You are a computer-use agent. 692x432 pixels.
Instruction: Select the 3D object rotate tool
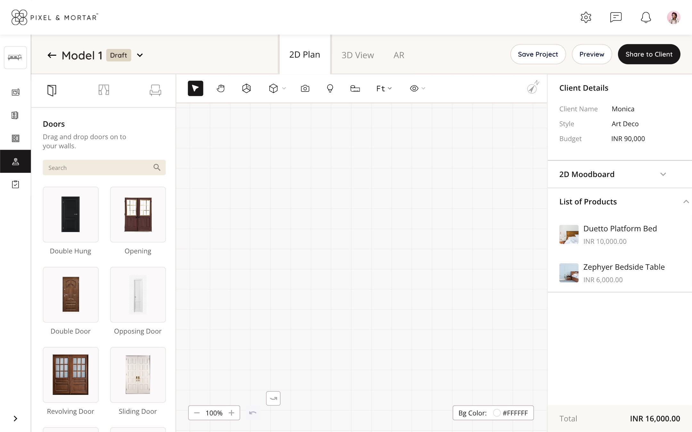click(246, 88)
